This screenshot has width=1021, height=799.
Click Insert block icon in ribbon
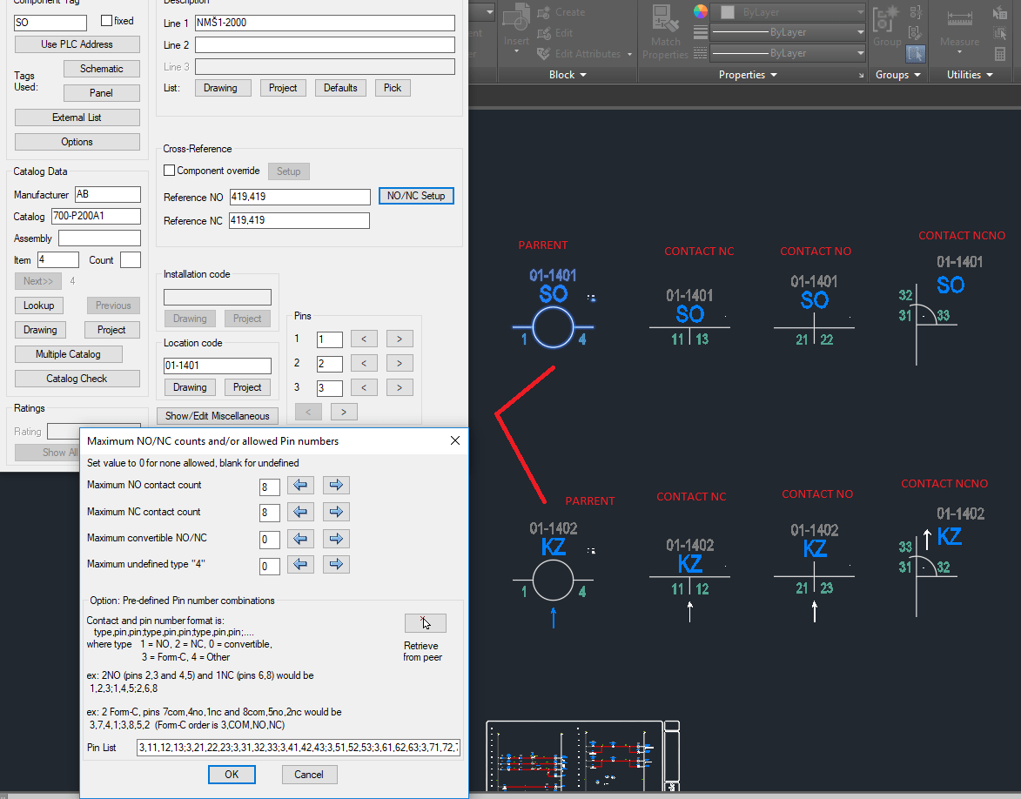516,17
